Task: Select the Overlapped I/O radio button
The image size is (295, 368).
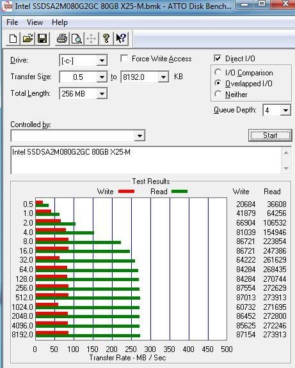Action: [x=218, y=83]
